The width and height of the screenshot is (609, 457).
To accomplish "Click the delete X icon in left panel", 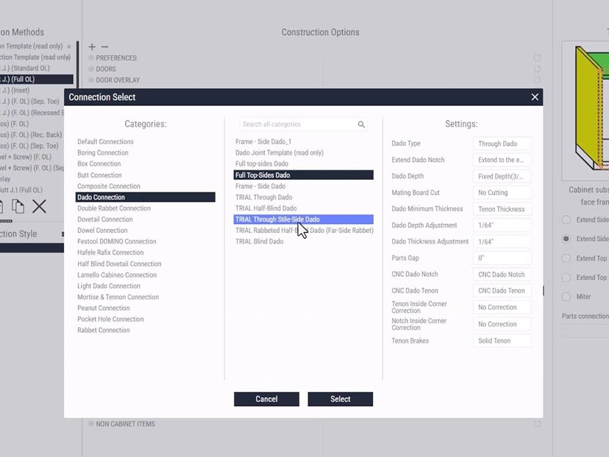I will coord(39,206).
